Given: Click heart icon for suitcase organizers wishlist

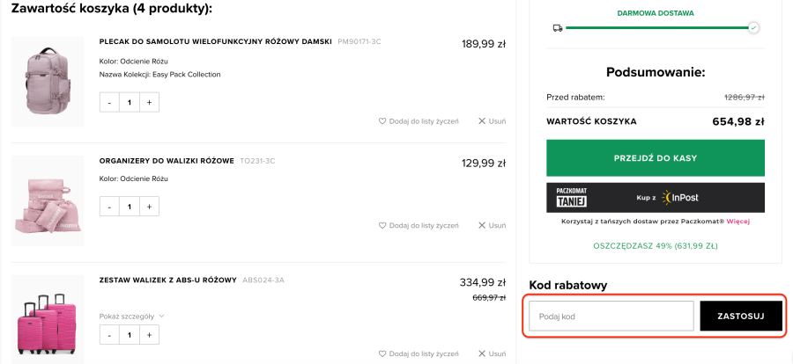Looking at the screenshot, I should click(382, 226).
